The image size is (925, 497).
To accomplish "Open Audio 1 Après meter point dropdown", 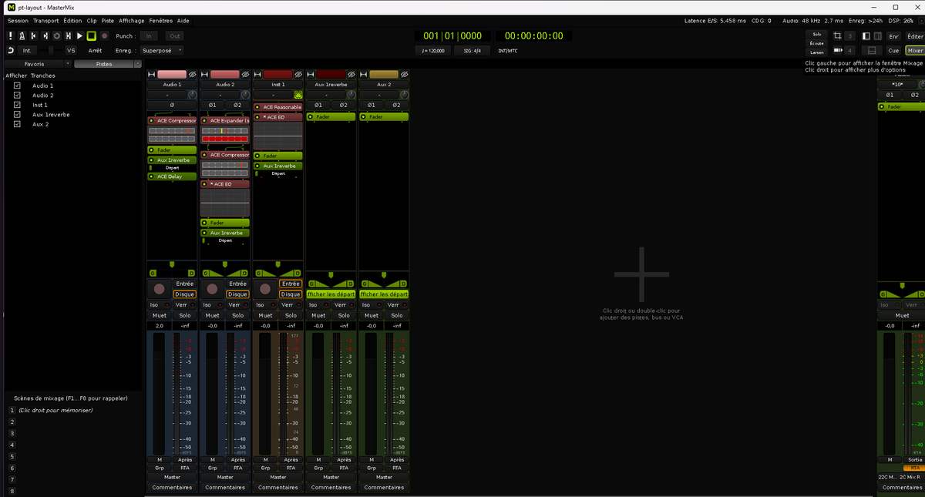I will (x=184, y=459).
